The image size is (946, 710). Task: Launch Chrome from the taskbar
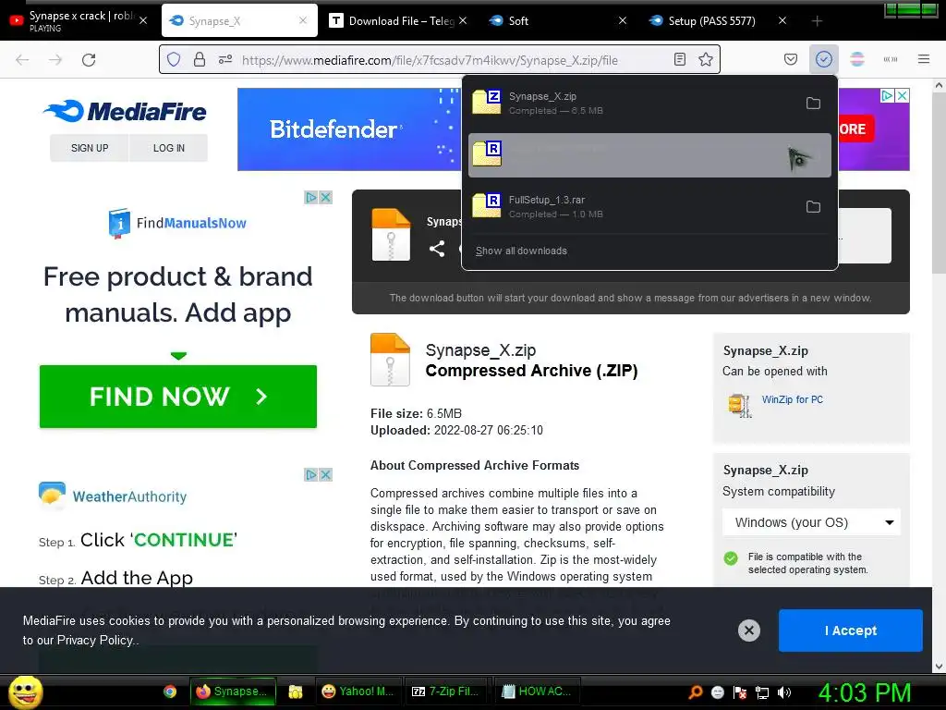[x=170, y=692]
